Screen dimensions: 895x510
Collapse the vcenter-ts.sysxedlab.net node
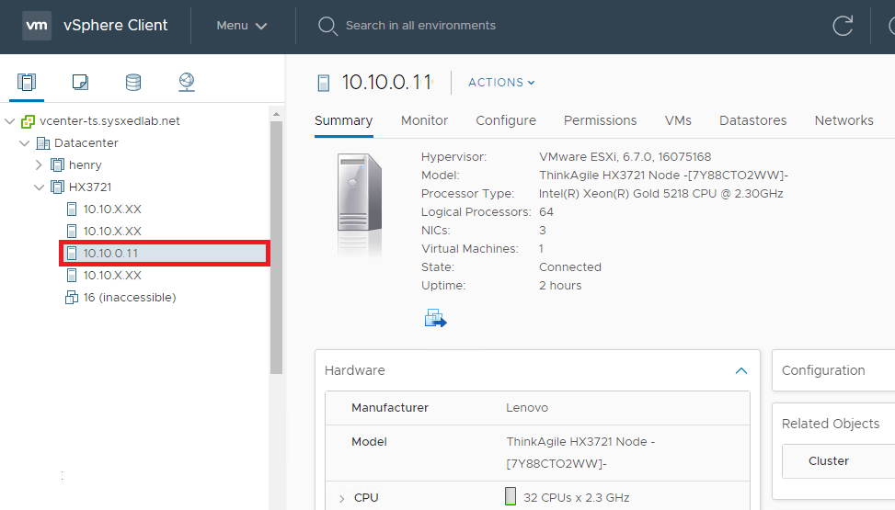pyautogui.click(x=10, y=121)
